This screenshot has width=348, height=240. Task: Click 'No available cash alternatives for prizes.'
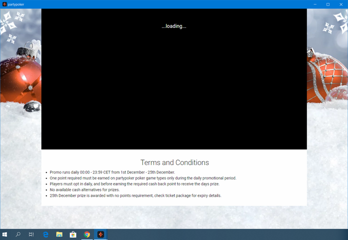click(85, 190)
